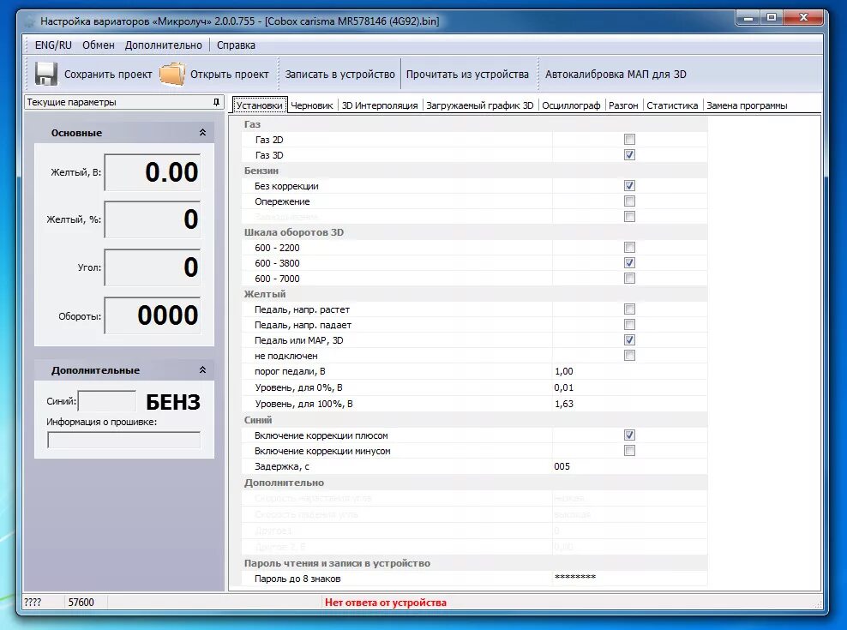The height and width of the screenshot is (630, 847).
Task: Check the не подключен checkbox
Action: [629, 356]
